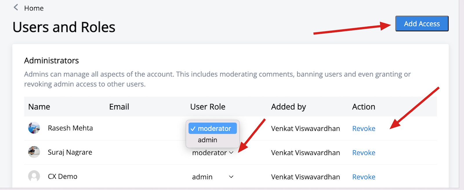Click the Name column header
This screenshot has width=464, height=190.
point(39,107)
